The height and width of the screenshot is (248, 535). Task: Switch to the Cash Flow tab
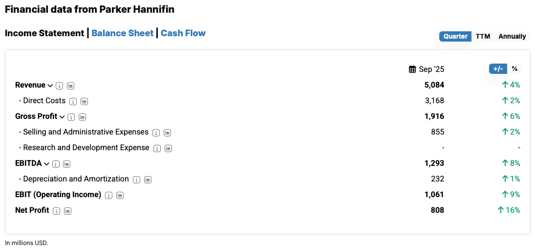[183, 33]
